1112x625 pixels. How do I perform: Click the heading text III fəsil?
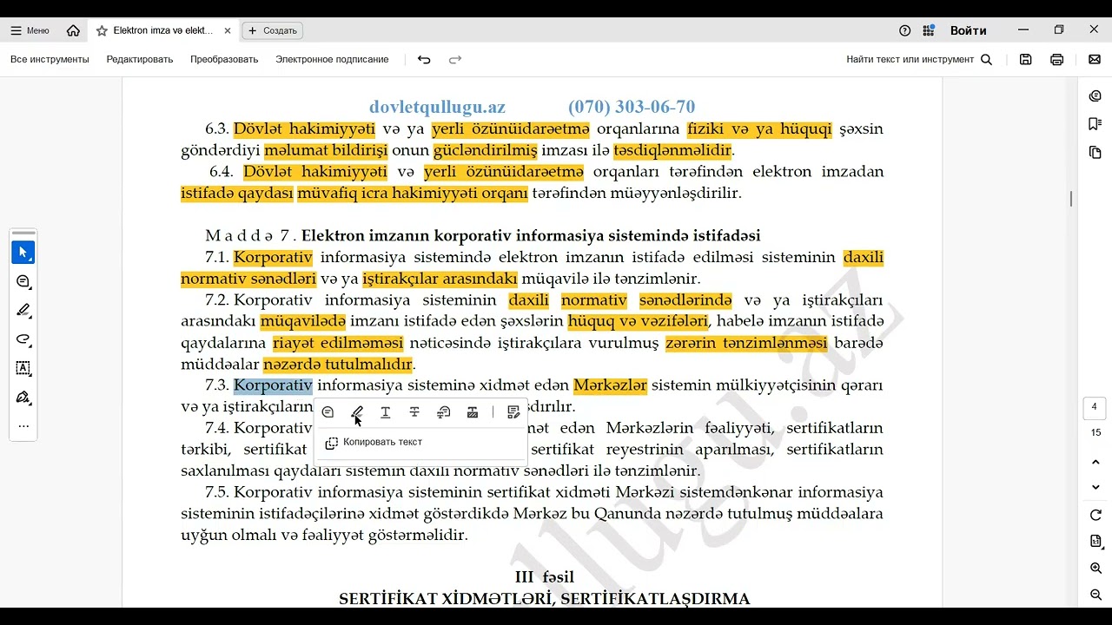545,577
